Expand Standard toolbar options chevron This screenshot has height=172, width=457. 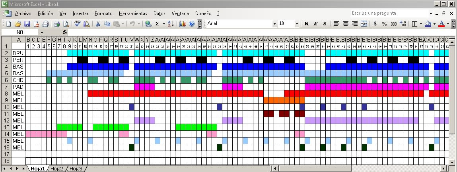point(200,24)
